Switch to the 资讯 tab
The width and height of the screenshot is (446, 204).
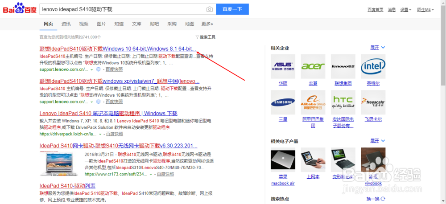click(x=66, y=24)
